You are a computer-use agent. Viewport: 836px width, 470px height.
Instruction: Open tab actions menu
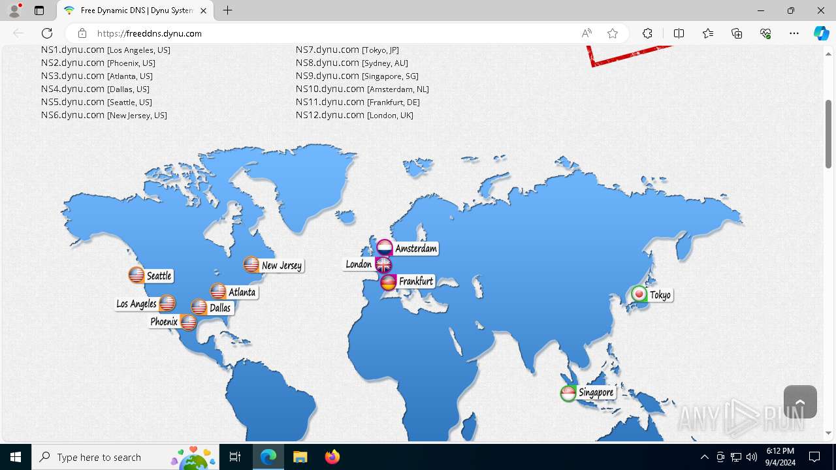click(39, 10)
